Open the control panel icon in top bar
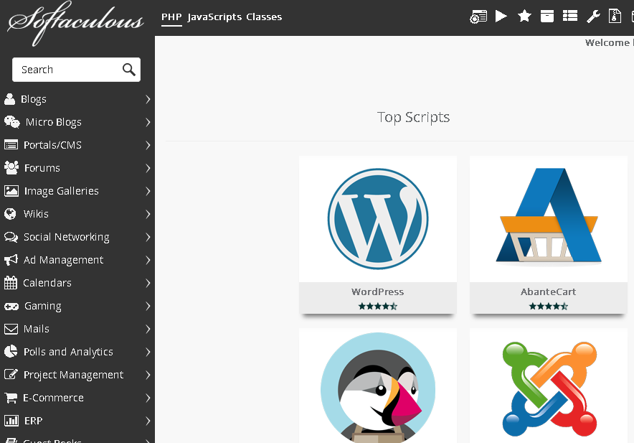This screenshot has width=634, height=443. [x=478, y=17]
